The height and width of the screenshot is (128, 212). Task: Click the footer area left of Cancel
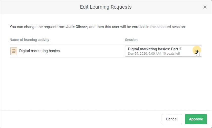point(81,119)
